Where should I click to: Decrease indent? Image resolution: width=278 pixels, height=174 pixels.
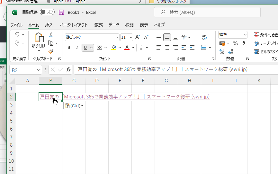[x=184, y=48]
